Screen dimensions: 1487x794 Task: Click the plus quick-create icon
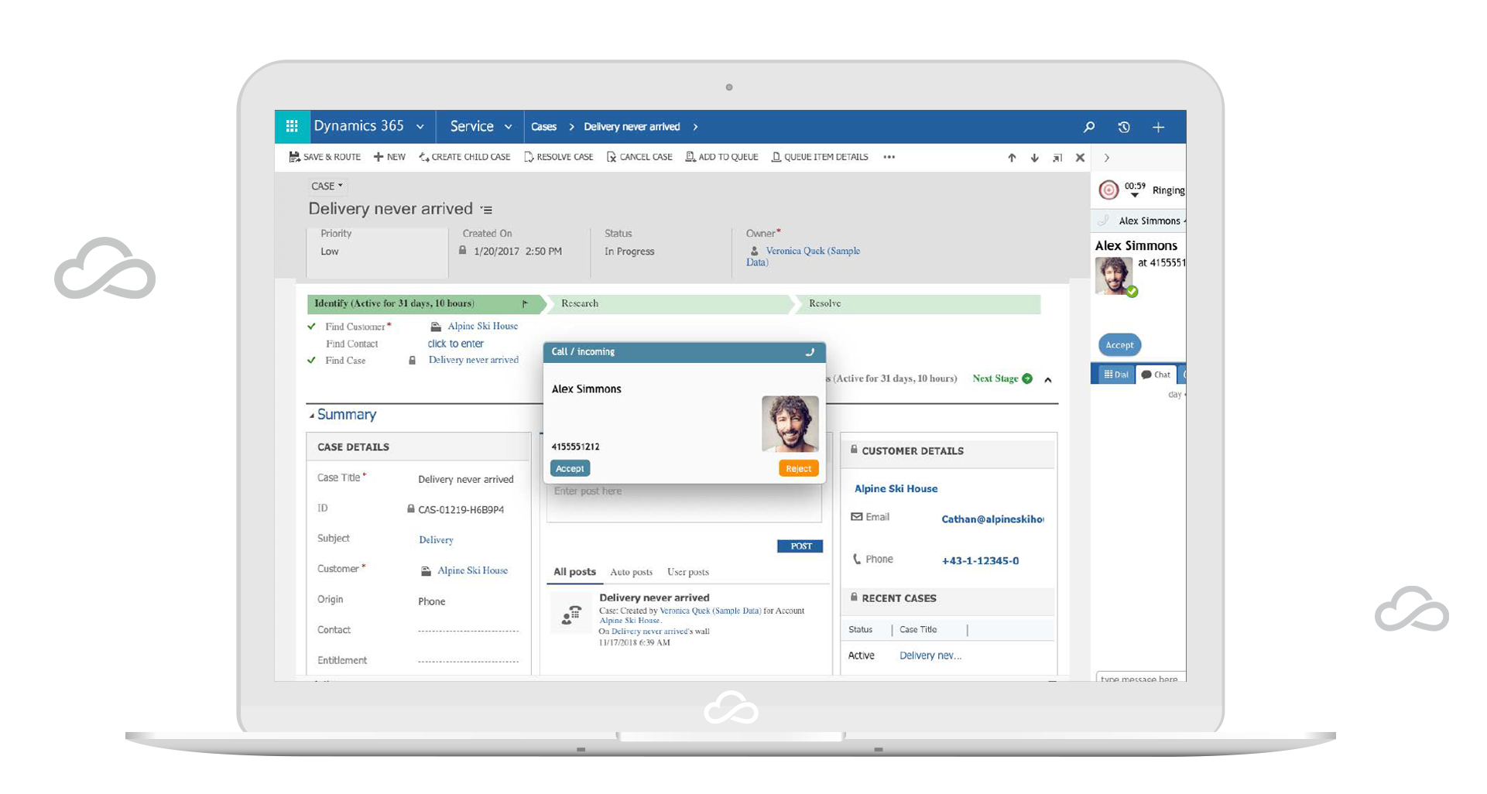tap(1158, 127)
